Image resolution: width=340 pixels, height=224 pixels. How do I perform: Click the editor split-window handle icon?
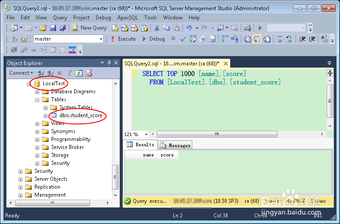330,73
